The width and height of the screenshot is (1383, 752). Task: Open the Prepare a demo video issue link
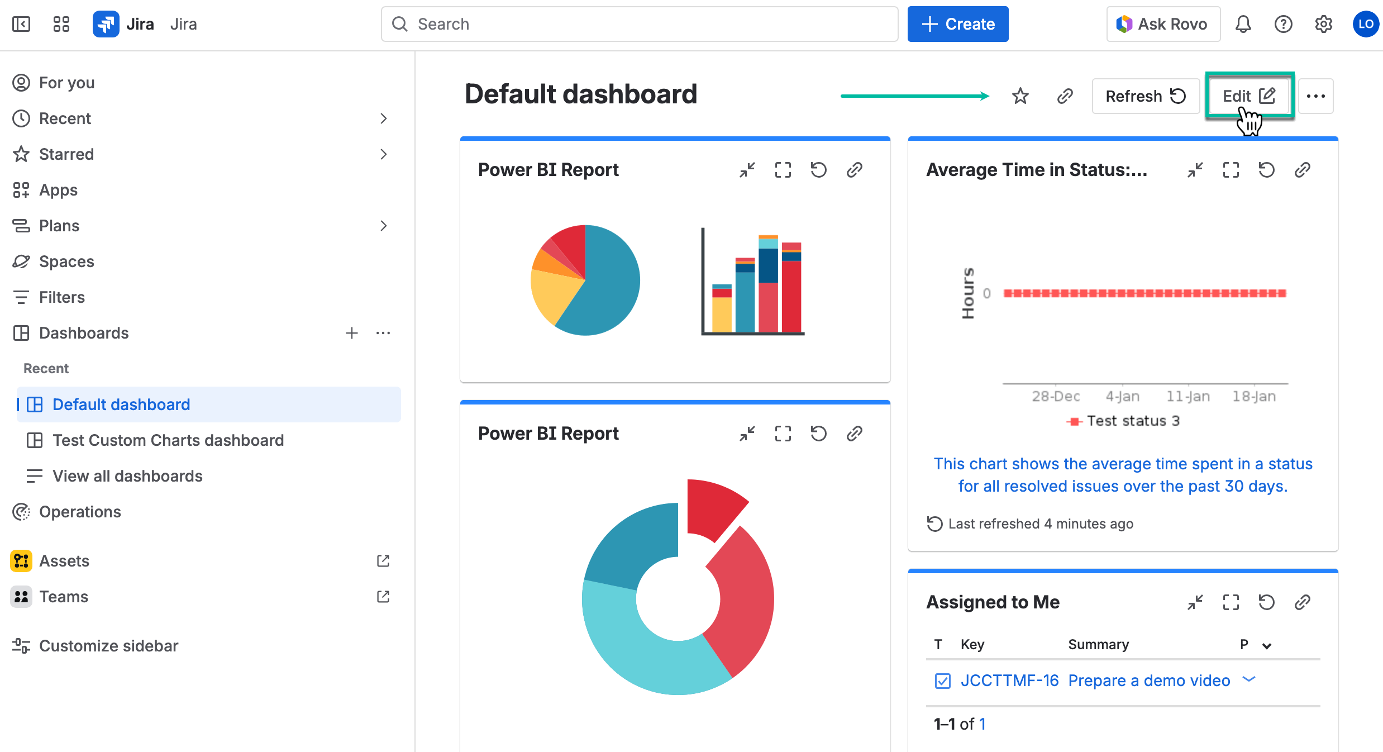click(1148, 680)
